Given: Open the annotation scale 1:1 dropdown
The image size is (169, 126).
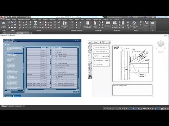Looking at the screenshot, I should tap(144, 108).
